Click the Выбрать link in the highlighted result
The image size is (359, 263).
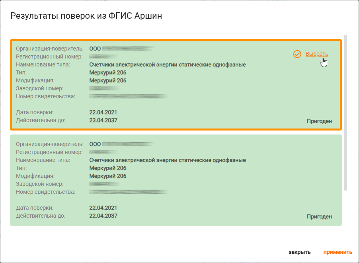[317, 54]
